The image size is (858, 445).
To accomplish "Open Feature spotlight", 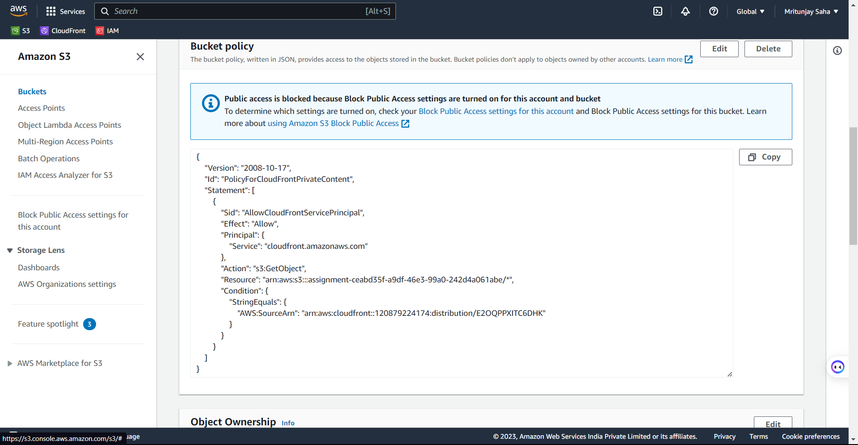I will coord(48,324).
